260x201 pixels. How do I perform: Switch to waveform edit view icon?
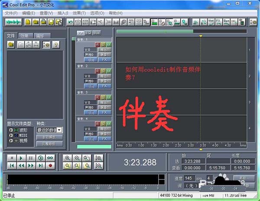[x=13, y=22]
